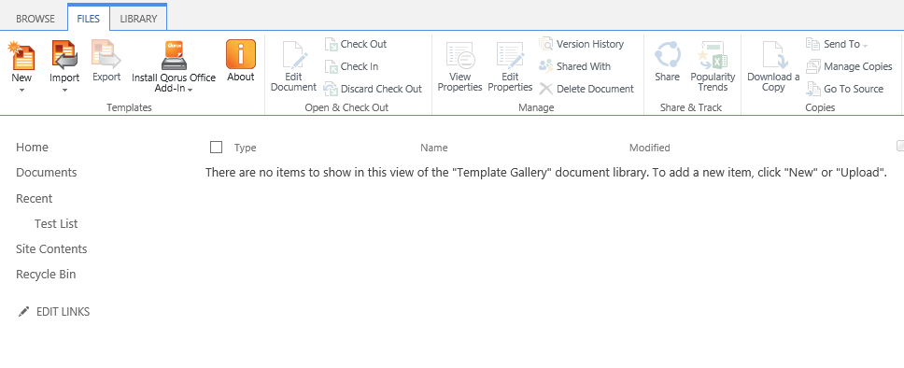Toggle the select-all checkbox beside Type
904x368 pixels.
(217, 147)
